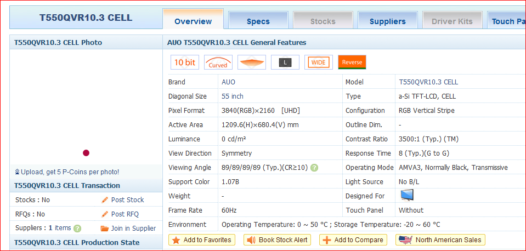Click the Symmetry view direction value
The height and width of the screenshot is (251, 526).
coord(237,153)
